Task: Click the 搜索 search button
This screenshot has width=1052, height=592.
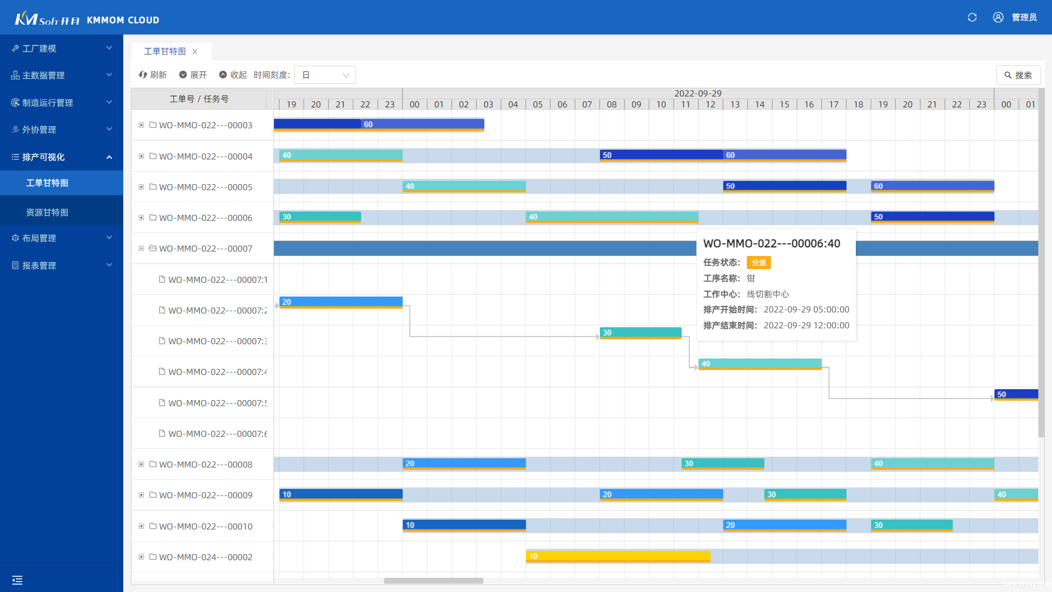Action: pos(1018,75)
